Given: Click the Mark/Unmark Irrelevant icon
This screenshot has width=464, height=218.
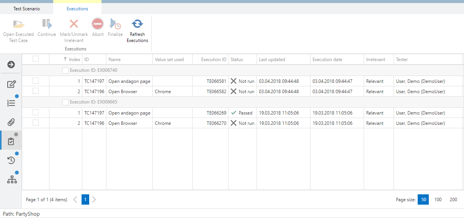Looking at the screenshot, I should pyautogui.click(x=74, y=24).
